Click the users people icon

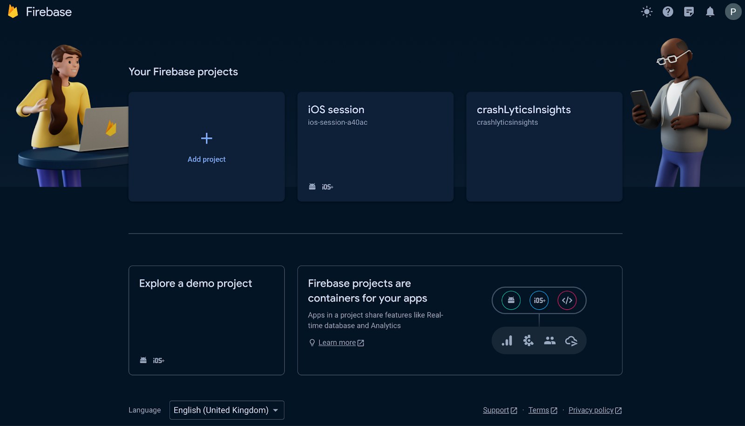(550, 341)
